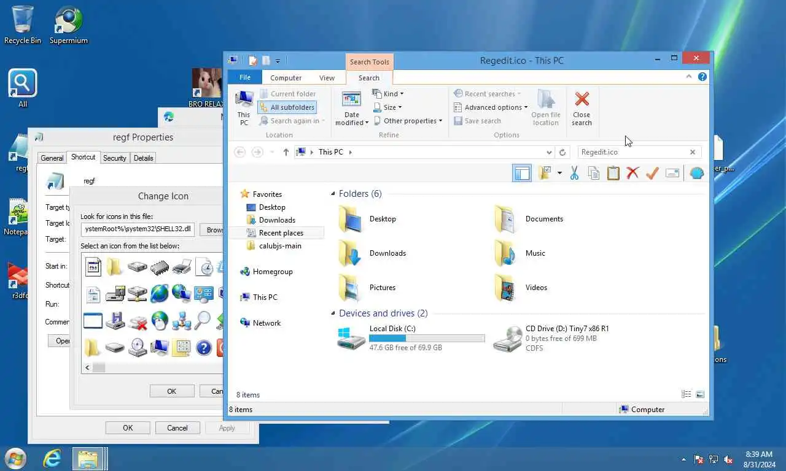Open General tab in regf Properties
Image resolution: width=786 pixels, height=471 pixels.
click(52, 158)
